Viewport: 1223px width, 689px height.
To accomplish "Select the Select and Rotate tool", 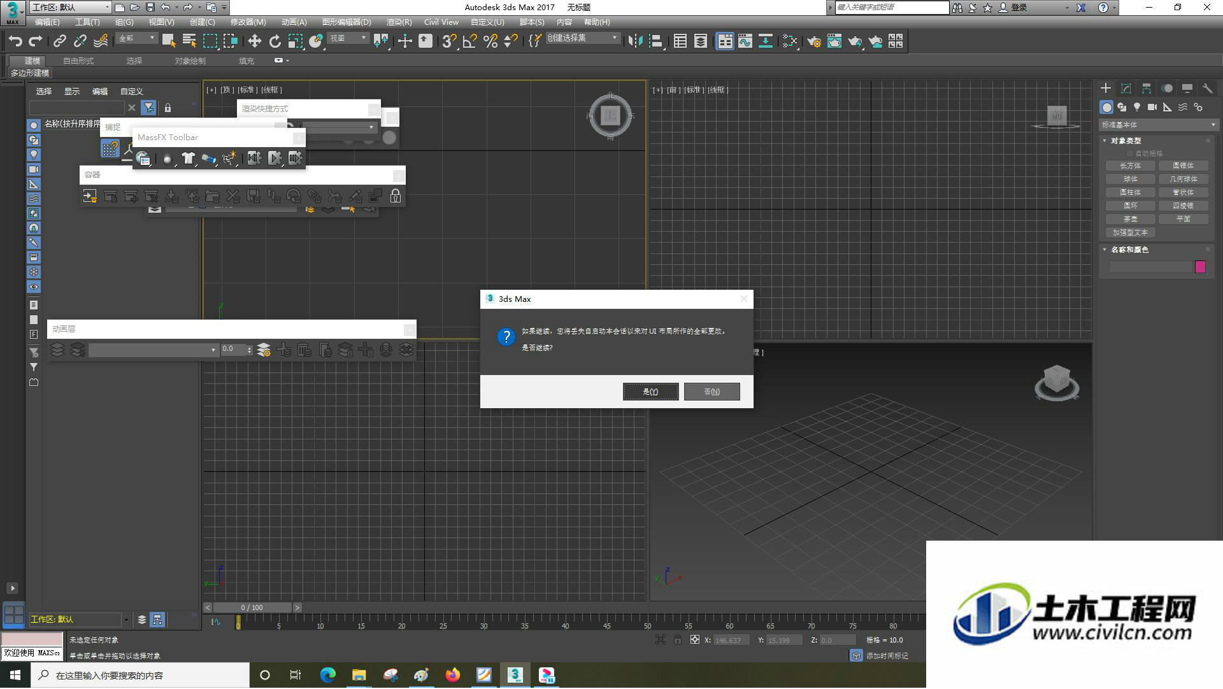I will pos(275,41).
